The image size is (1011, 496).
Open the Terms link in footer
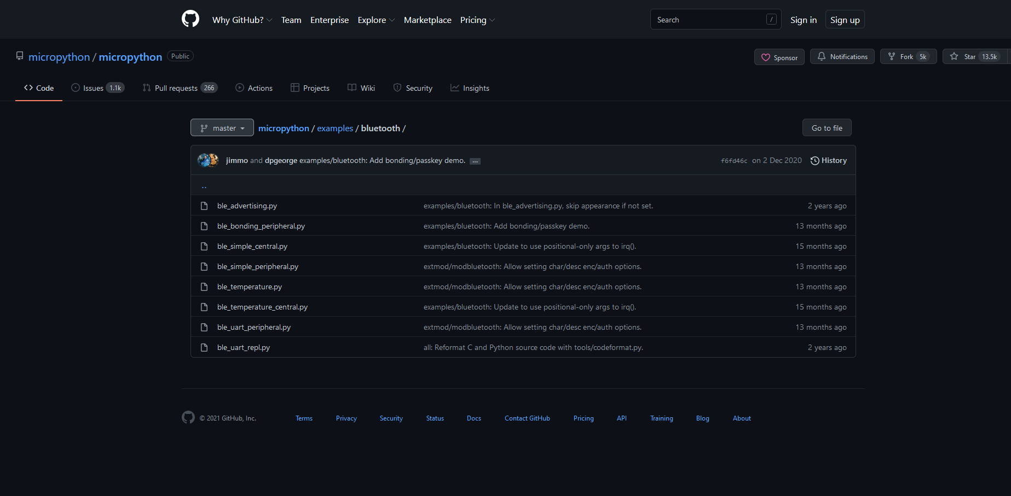coord(304,418)
